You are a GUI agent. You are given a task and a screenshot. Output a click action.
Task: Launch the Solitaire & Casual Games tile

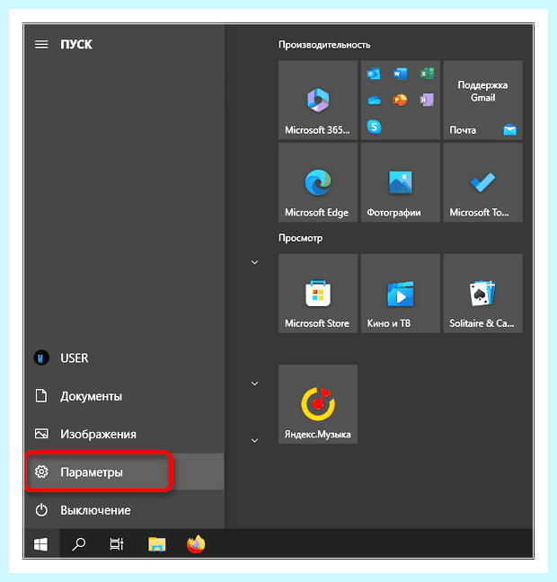pyautogui.click(x=482, y=293)
